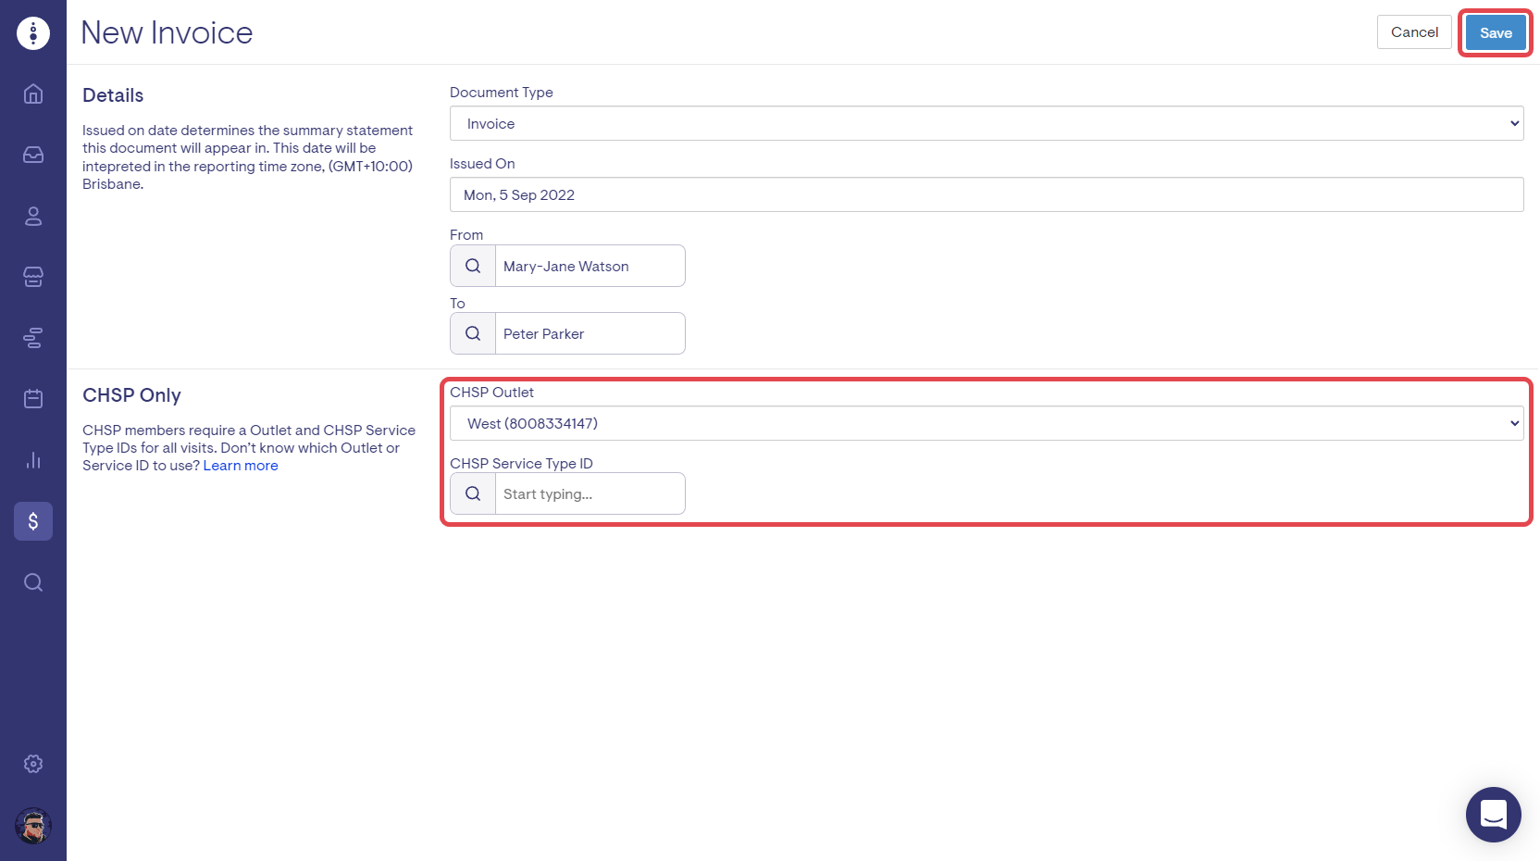Open the Home sidebar icon
Image resolution: width=1540 pixels, height=861 pixels.
(x=33, y=94)
